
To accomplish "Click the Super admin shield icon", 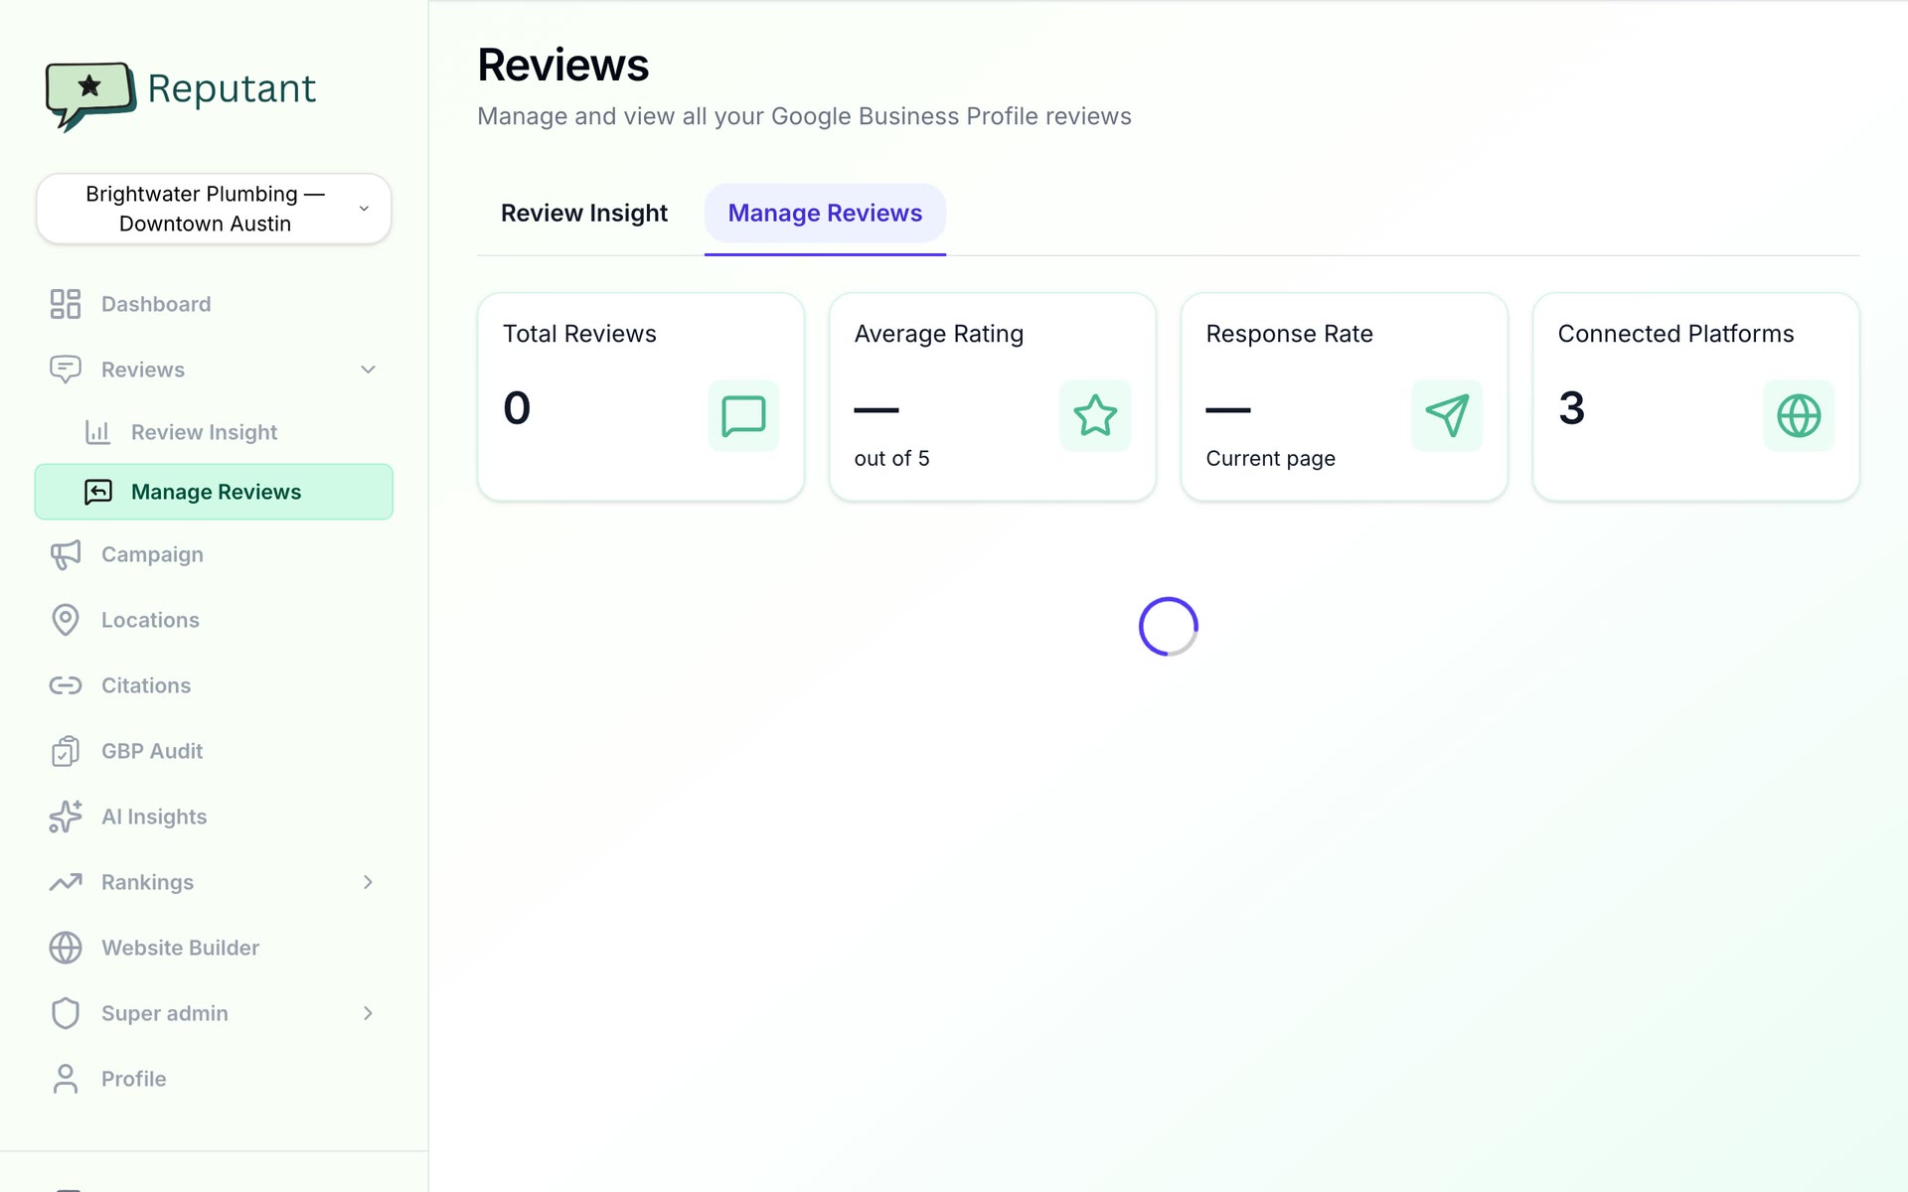I will pos(66,1013).
